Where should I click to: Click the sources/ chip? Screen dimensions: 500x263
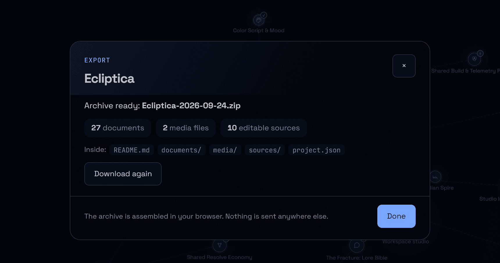click(x=265, y=150)
